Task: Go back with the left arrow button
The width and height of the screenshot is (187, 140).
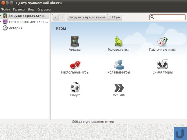Action: click(x=56, y=17)
